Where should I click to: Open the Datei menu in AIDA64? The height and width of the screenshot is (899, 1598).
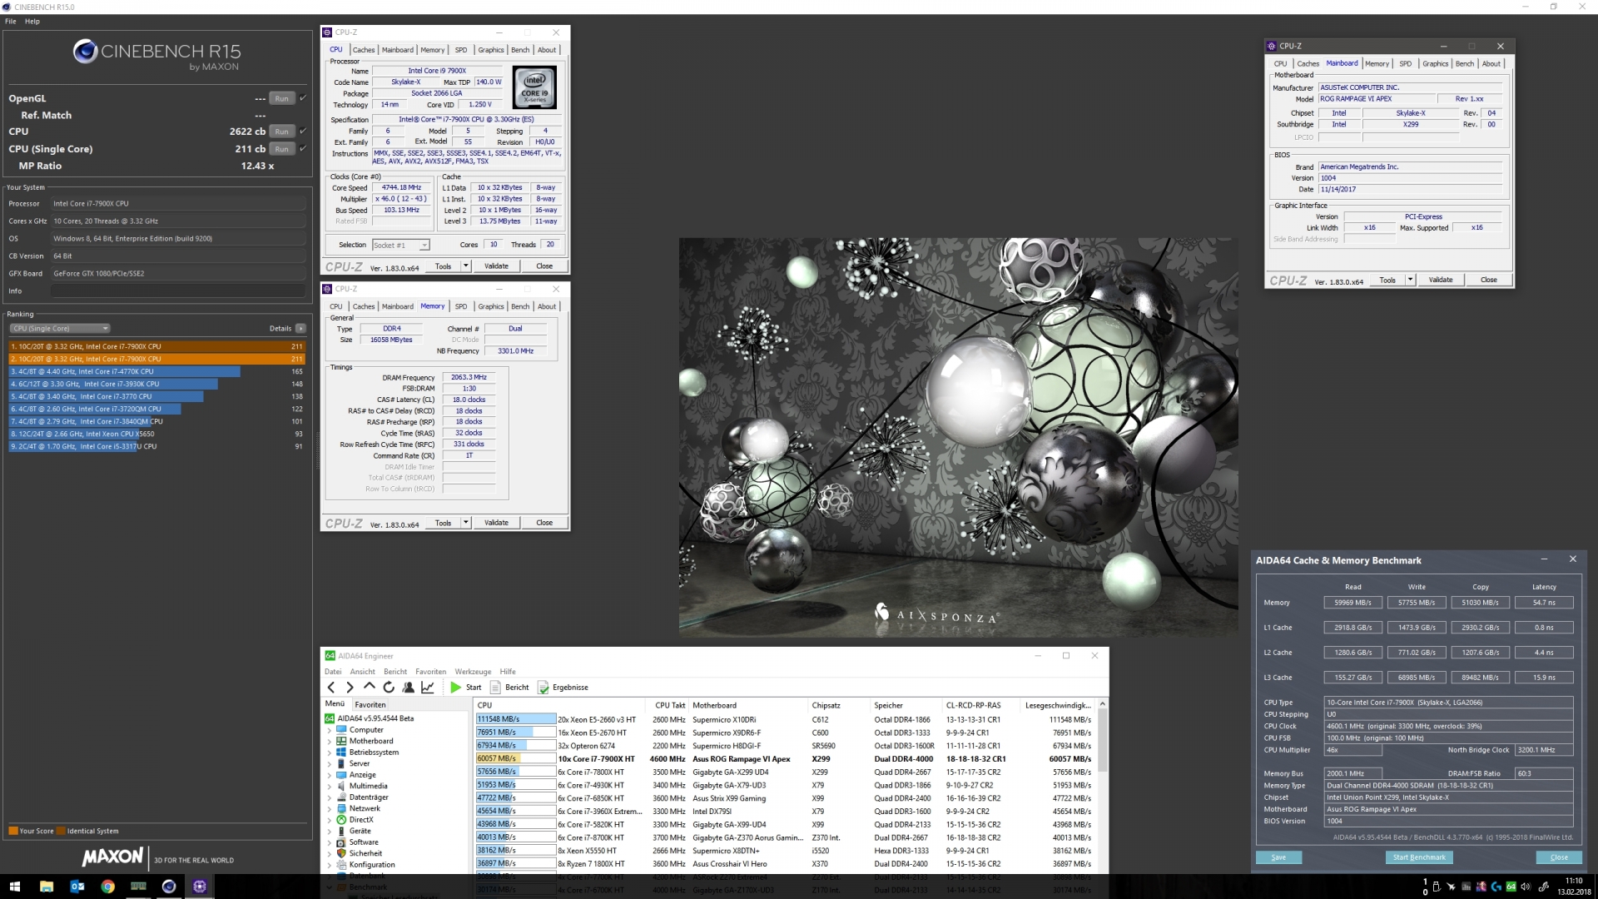(x=333, y=672)
